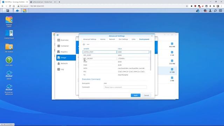Select the PATH variable row
The image size is (224, 126).
(116, 69)
